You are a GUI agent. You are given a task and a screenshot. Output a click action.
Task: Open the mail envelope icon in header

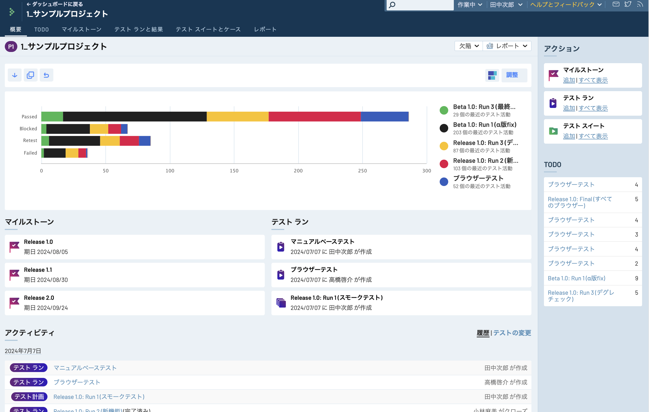point(616,4)
